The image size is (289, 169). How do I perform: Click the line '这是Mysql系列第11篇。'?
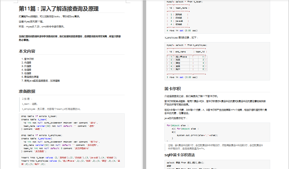click(31, 21)
